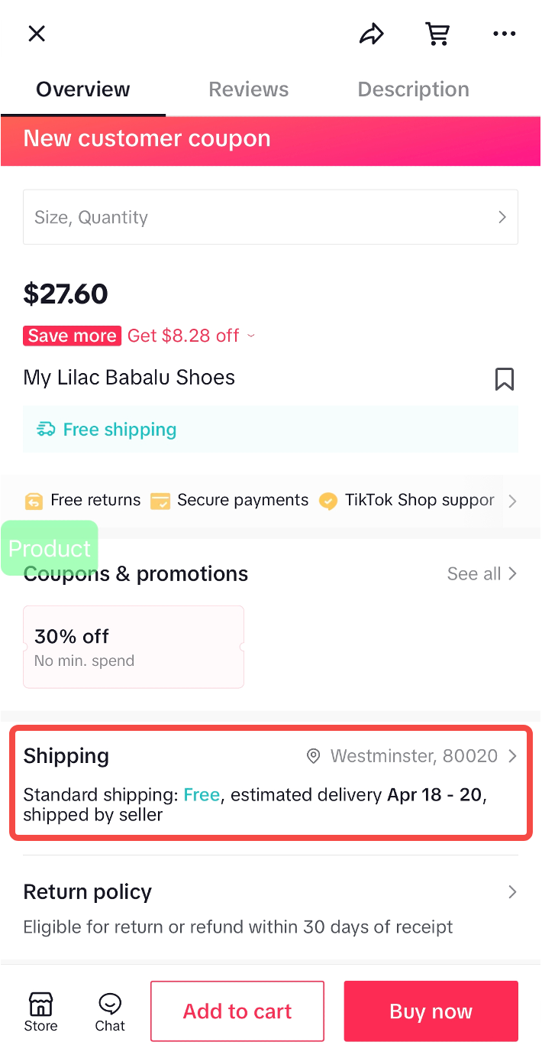Bookmark My Lilac Babalu Shoes
This screenshot has width=542, height=1055.
click(504, 379)
